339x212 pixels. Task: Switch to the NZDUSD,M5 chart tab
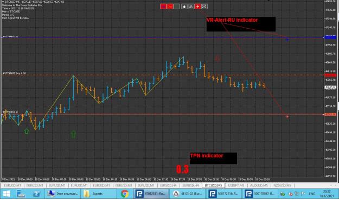(x=282, y=185)
